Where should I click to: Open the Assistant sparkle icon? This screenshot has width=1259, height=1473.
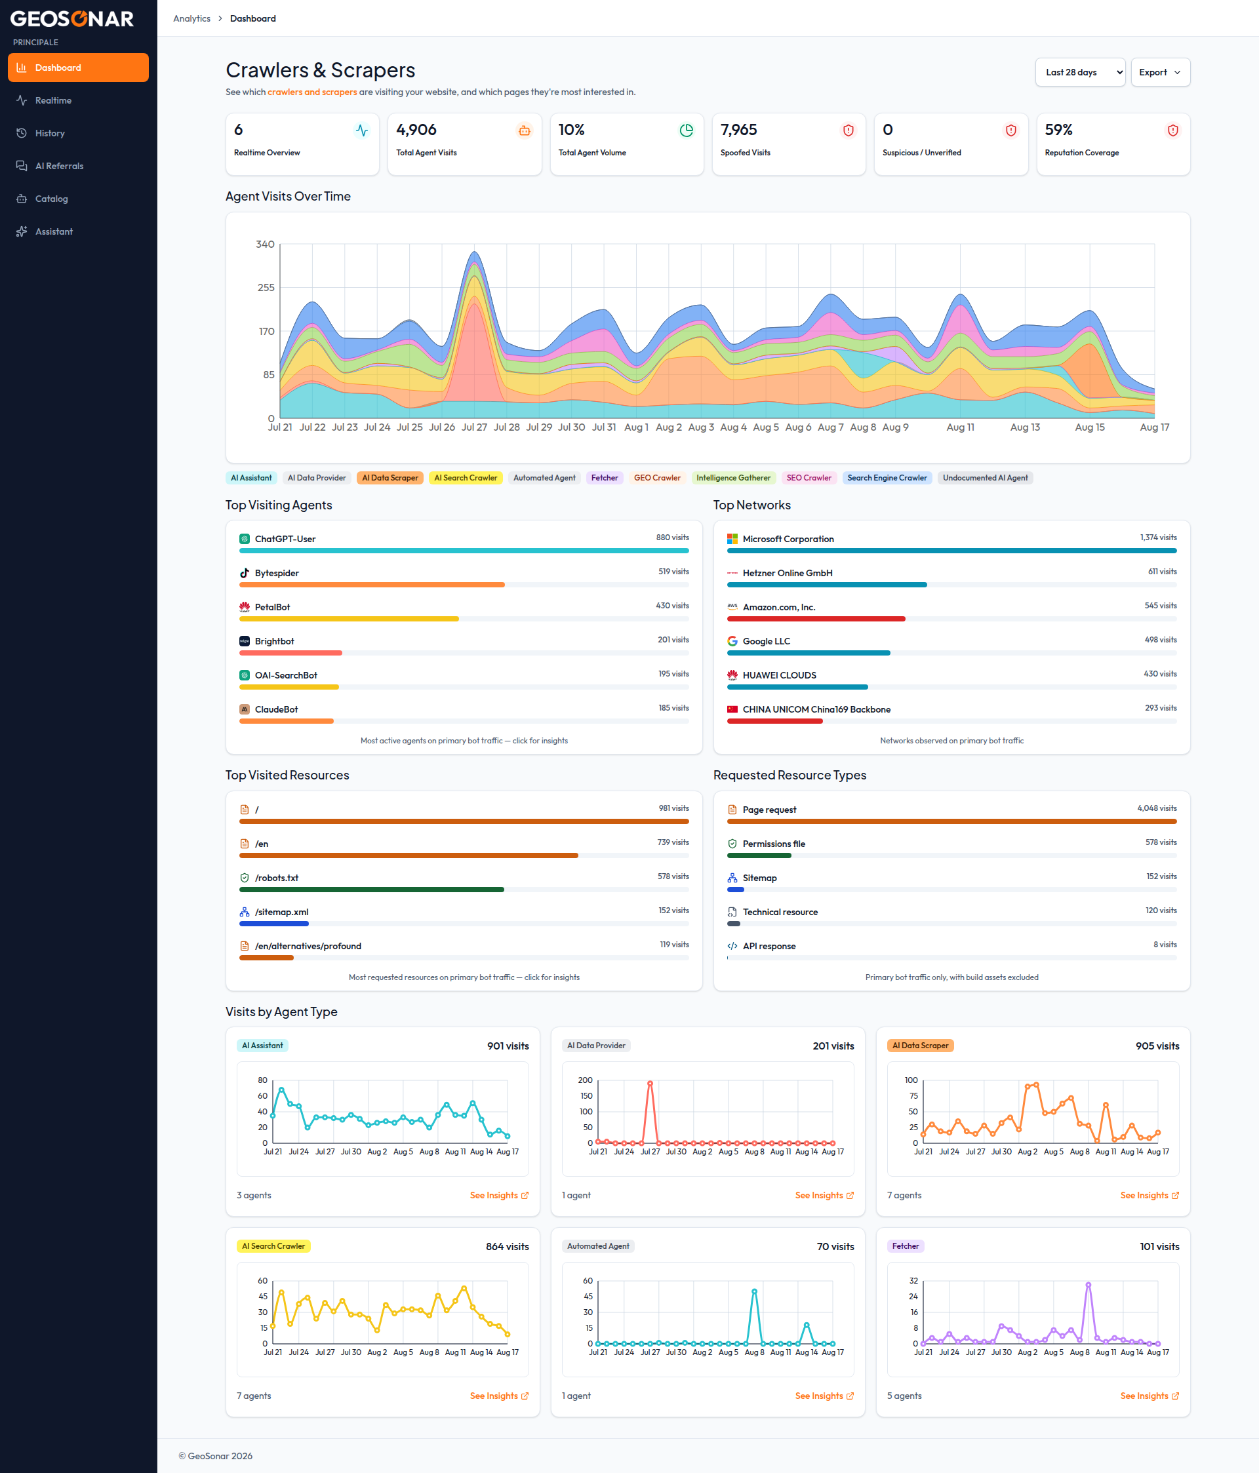(22, 231)
